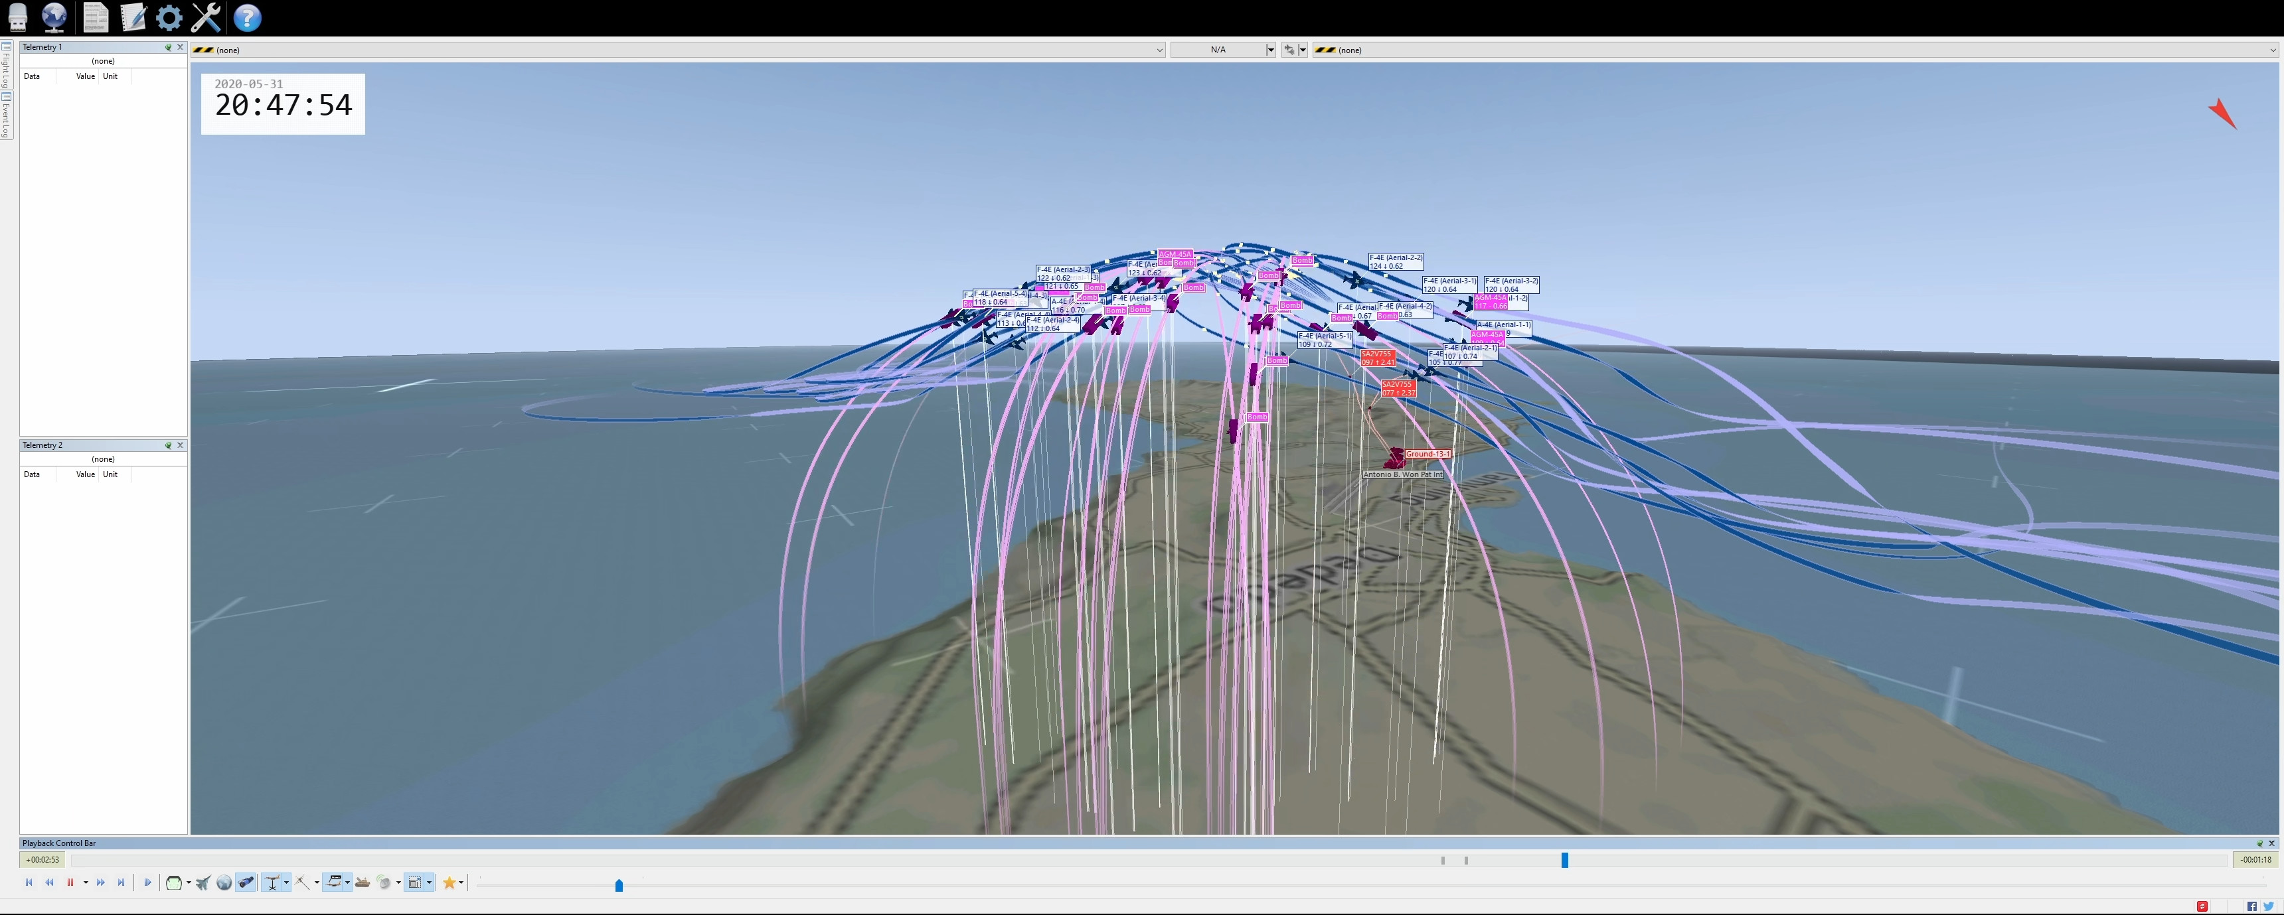Click the tank ground units icon
Image resolution: width=2284 pixels, height=915 pixels.
tap(362, 882)
